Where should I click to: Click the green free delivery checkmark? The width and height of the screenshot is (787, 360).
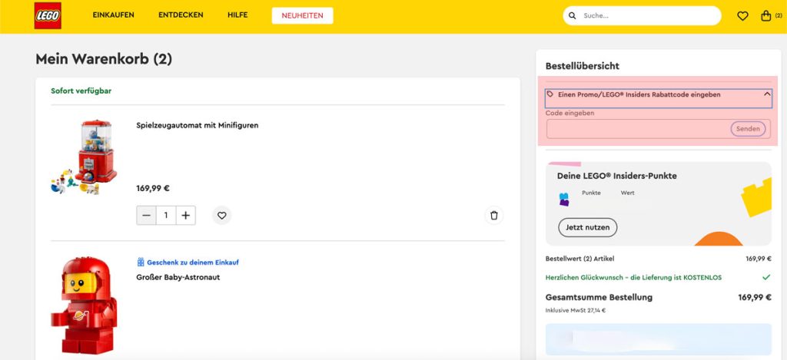tap(765, 277)
